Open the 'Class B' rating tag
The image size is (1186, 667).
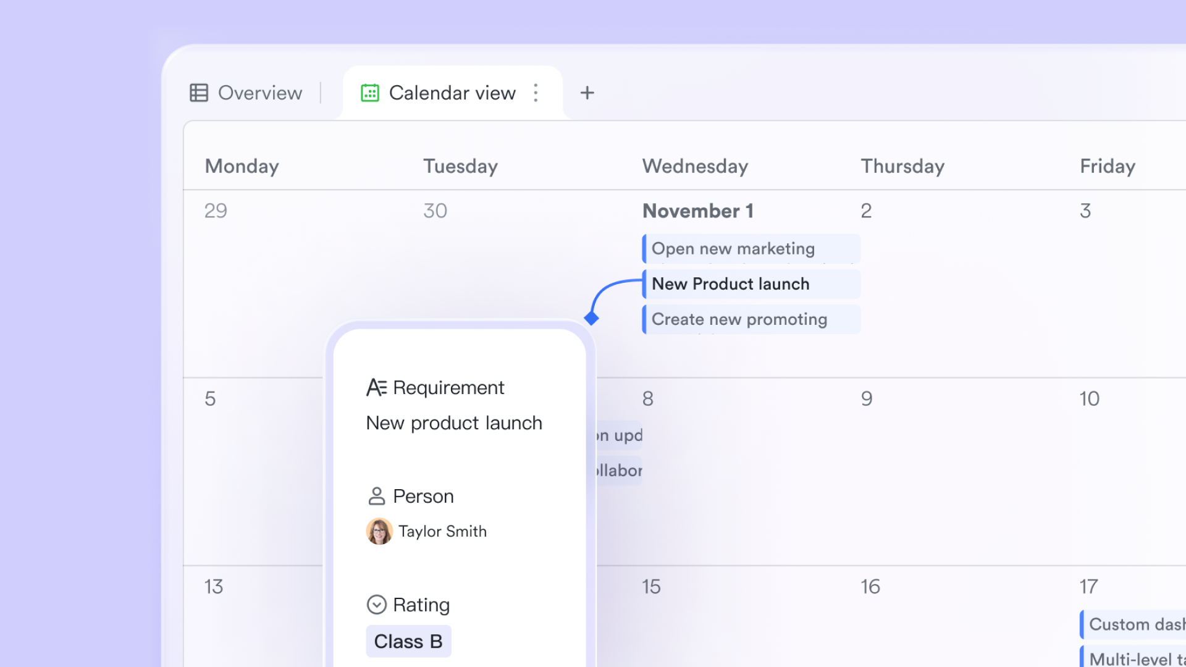click(408, 642)
